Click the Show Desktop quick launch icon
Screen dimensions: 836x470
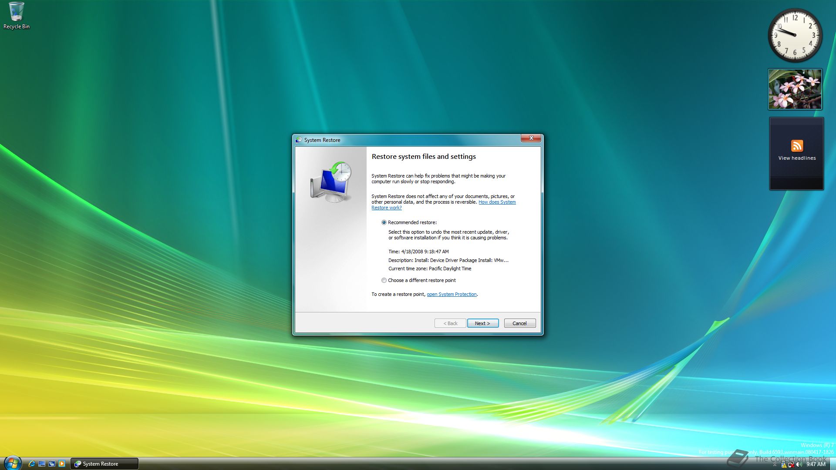pyautogui.click(x=42, y=464)
